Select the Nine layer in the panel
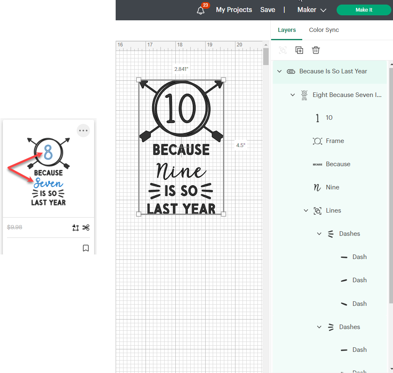This screenshot has height=373, width=393. point(332,187)
